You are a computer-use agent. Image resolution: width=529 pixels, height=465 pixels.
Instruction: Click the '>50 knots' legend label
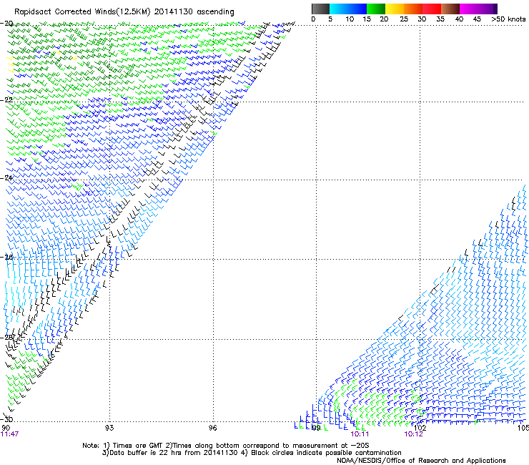[508, 19]
